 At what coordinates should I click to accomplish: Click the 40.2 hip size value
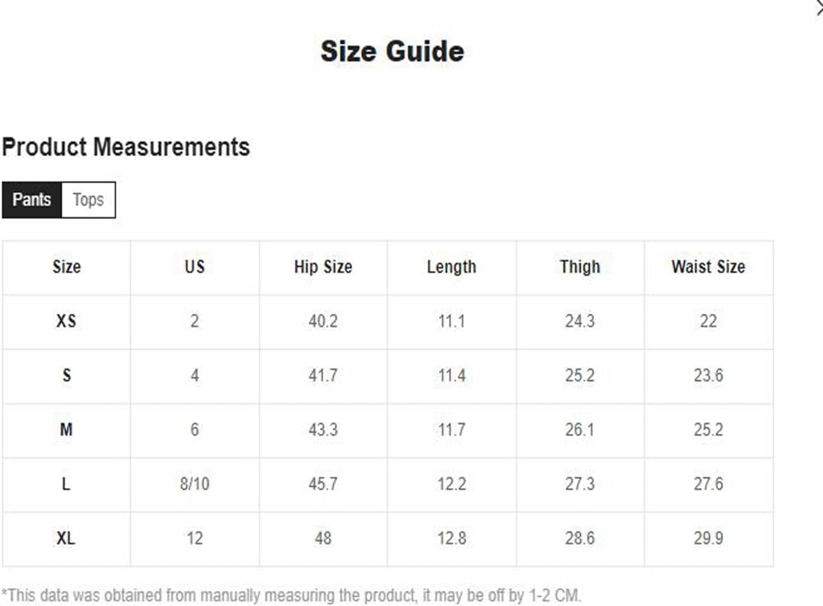click(x=323, y=321)
